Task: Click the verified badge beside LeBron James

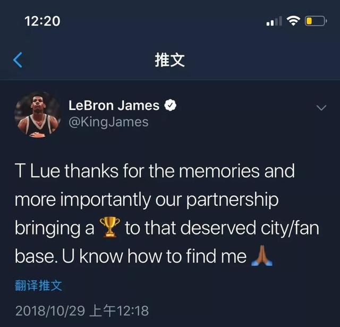Action: (170, 105)
